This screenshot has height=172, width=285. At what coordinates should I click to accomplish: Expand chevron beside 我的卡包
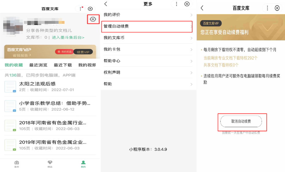click(191, 49)
